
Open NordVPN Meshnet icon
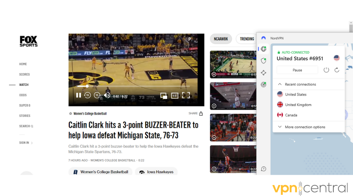coord(264,73)
